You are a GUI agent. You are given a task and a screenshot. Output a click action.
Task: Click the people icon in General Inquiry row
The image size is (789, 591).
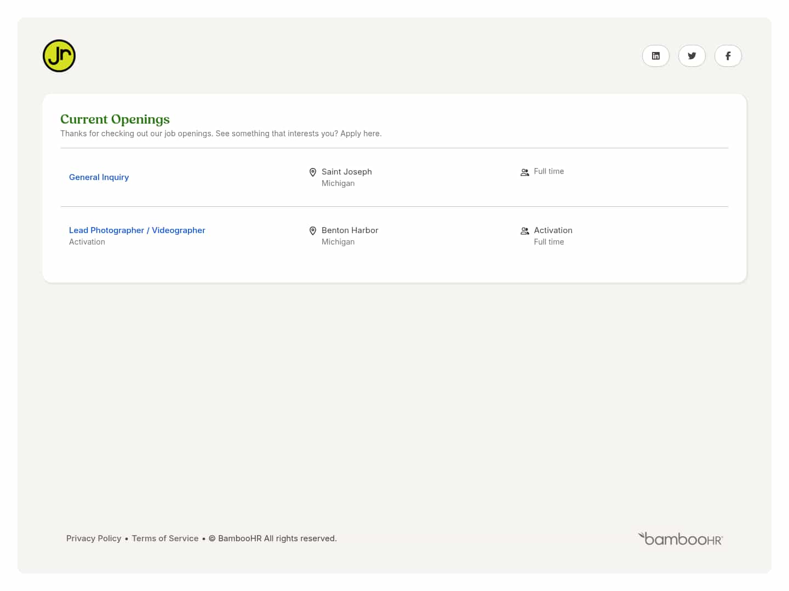524,172
